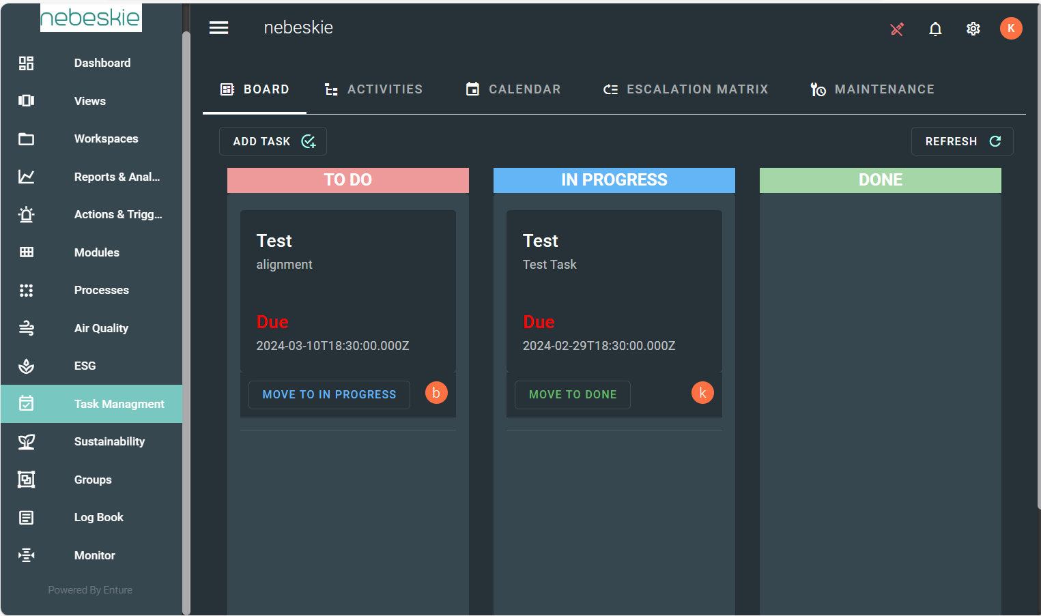Refresh the task board

(x=962, y=141)
